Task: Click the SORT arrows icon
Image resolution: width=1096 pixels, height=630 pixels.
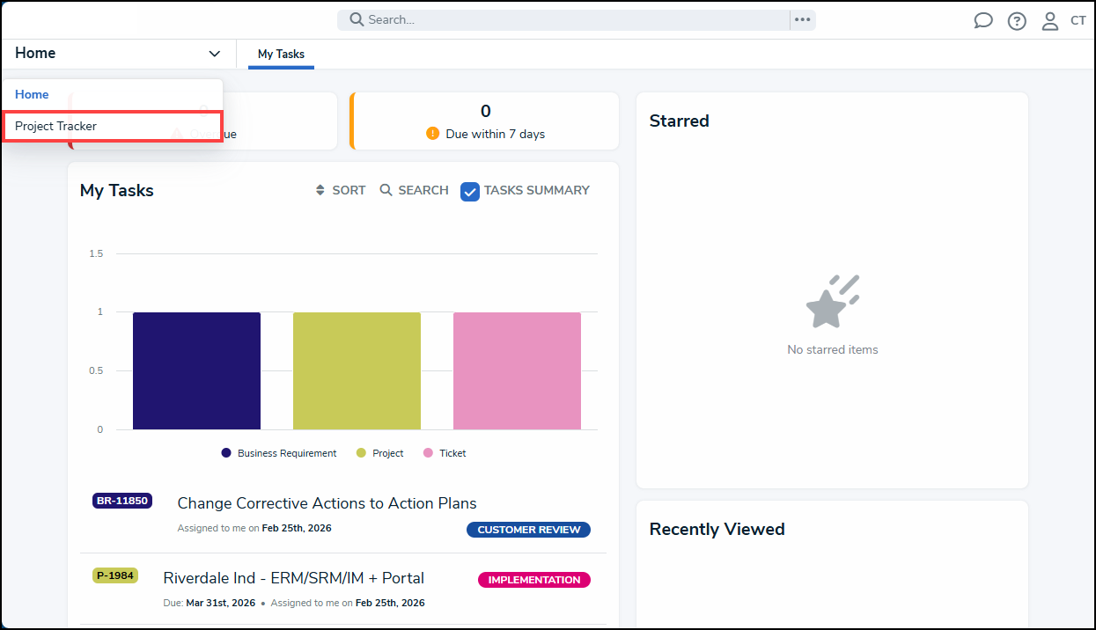Action: coord(320,190)
